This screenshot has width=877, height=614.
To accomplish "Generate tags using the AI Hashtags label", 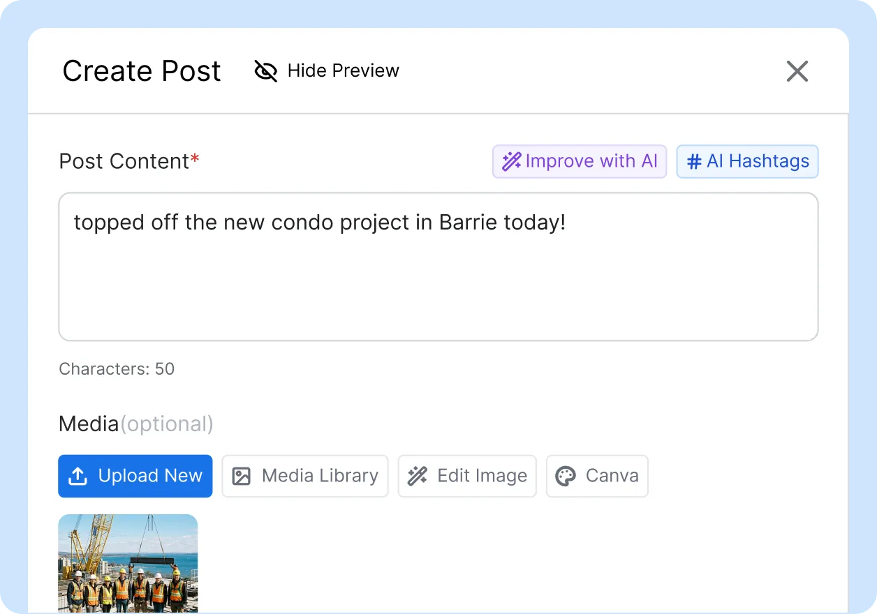I will (758, 162).
